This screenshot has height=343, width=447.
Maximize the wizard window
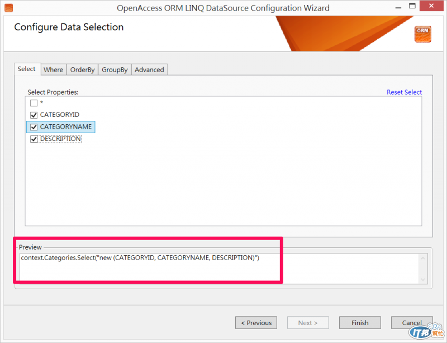412,6
